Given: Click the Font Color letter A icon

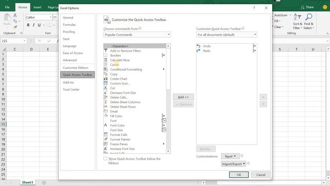Looking at the screenshot, I should [106, 125].
